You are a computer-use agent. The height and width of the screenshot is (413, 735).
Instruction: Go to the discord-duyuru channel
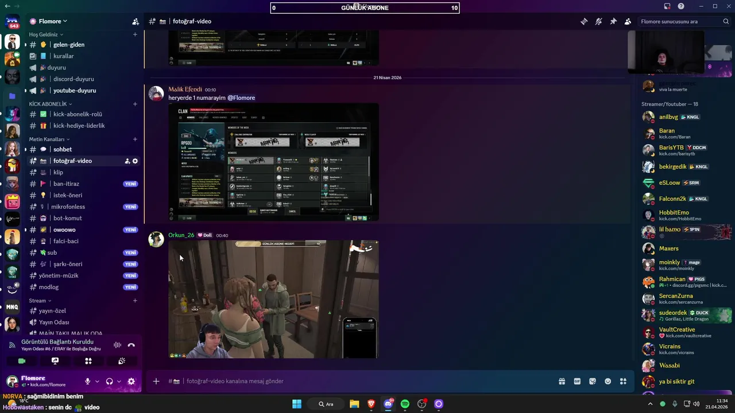click(84, 79)
